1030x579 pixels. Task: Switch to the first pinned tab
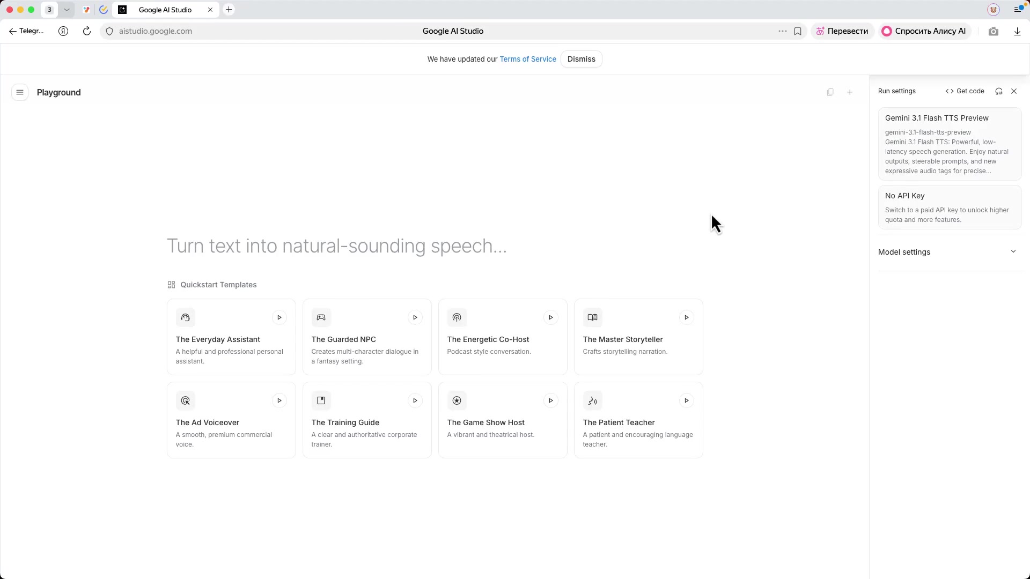click(x=86, y=10)
